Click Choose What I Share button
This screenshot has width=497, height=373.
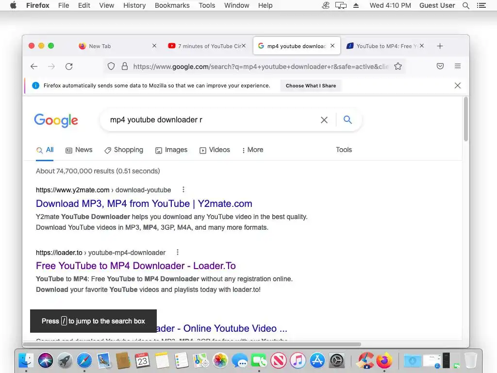pos(311,85)
